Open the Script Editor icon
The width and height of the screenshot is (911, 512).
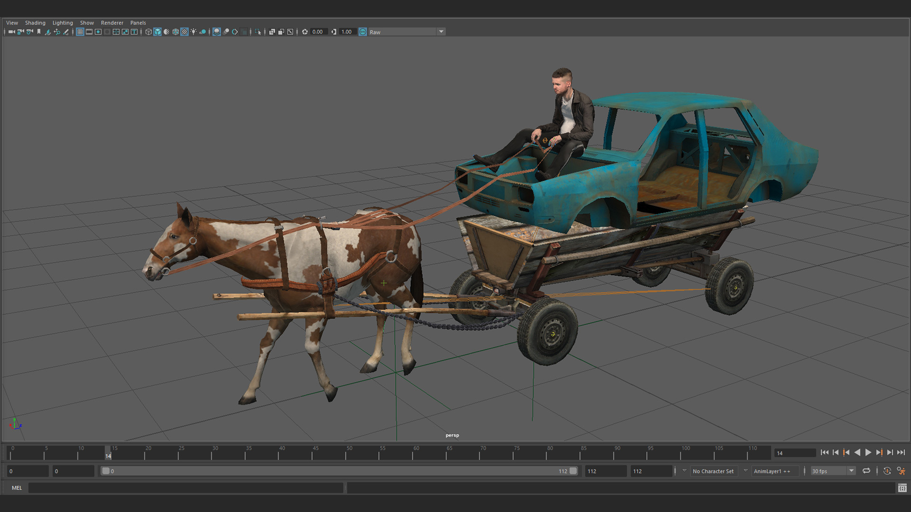tap(902, 488)
